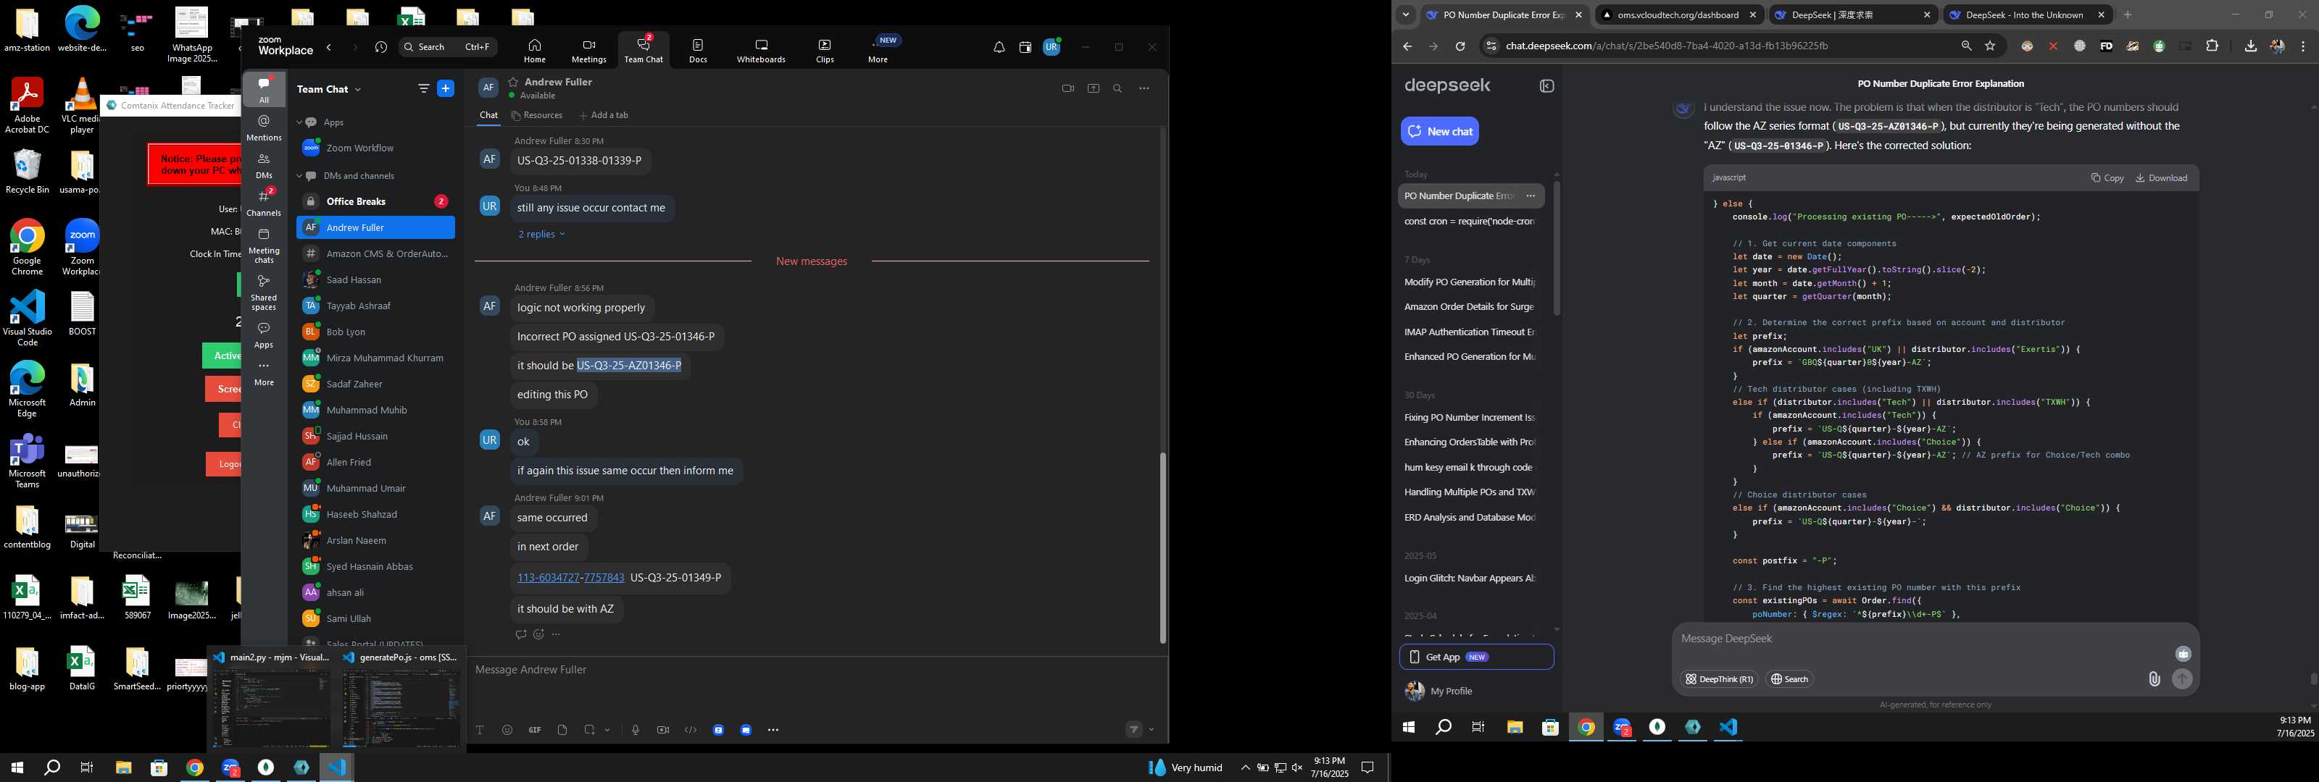Open Shared spaces in Zoom sidebar

pos(264,293)
